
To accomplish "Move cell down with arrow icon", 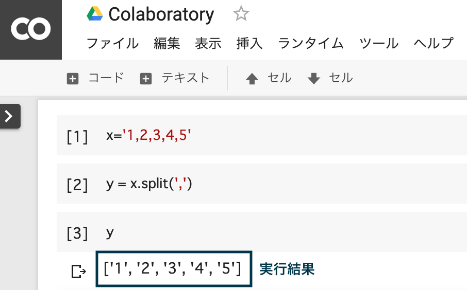I will coord(313,79).
